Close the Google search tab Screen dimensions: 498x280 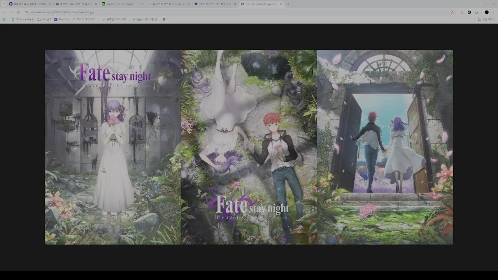(189, 4)
